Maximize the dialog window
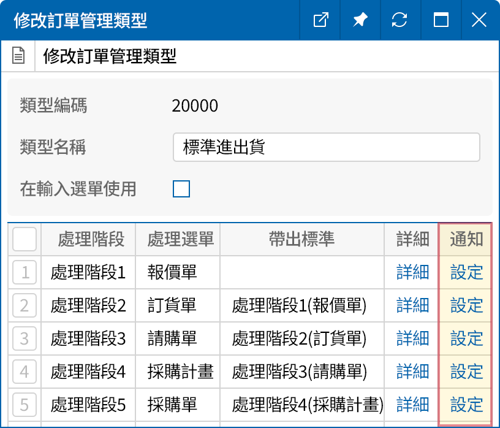Image resolution: width=500 pixels, height=428 pixels. 439,20
